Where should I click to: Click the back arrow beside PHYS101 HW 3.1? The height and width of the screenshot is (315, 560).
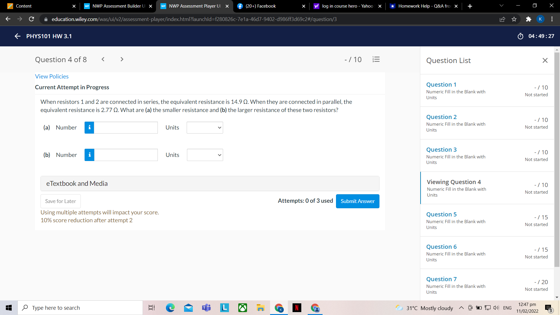(x=17, y=36)
